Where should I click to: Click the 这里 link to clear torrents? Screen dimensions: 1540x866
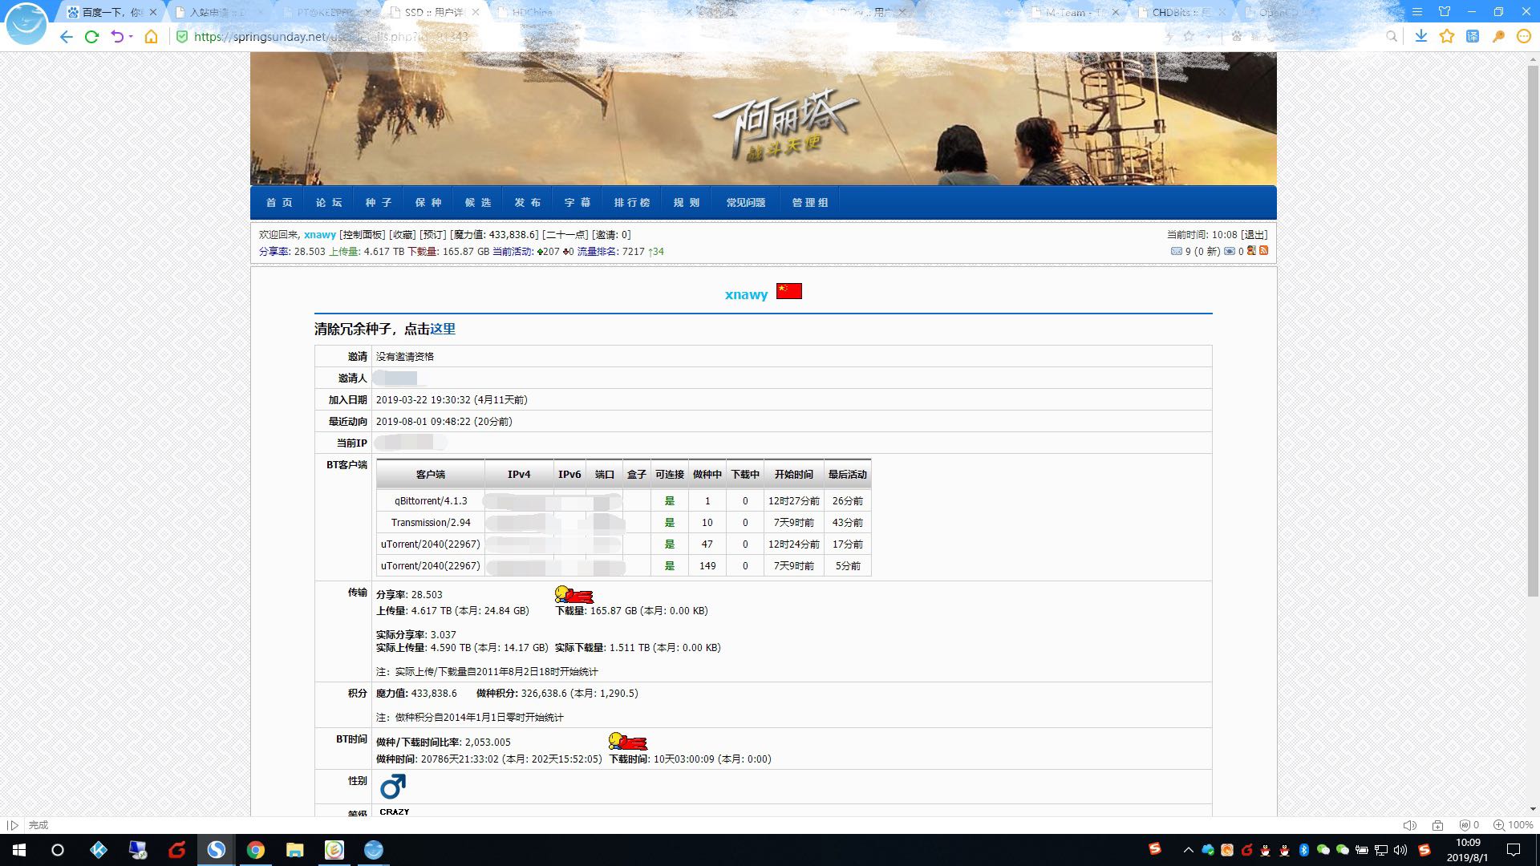click(x=443, y=329)
